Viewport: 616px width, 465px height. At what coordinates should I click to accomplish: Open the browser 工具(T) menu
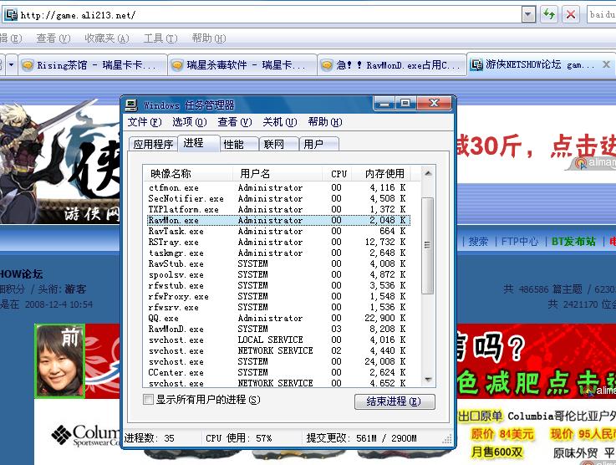pos(160,38)
